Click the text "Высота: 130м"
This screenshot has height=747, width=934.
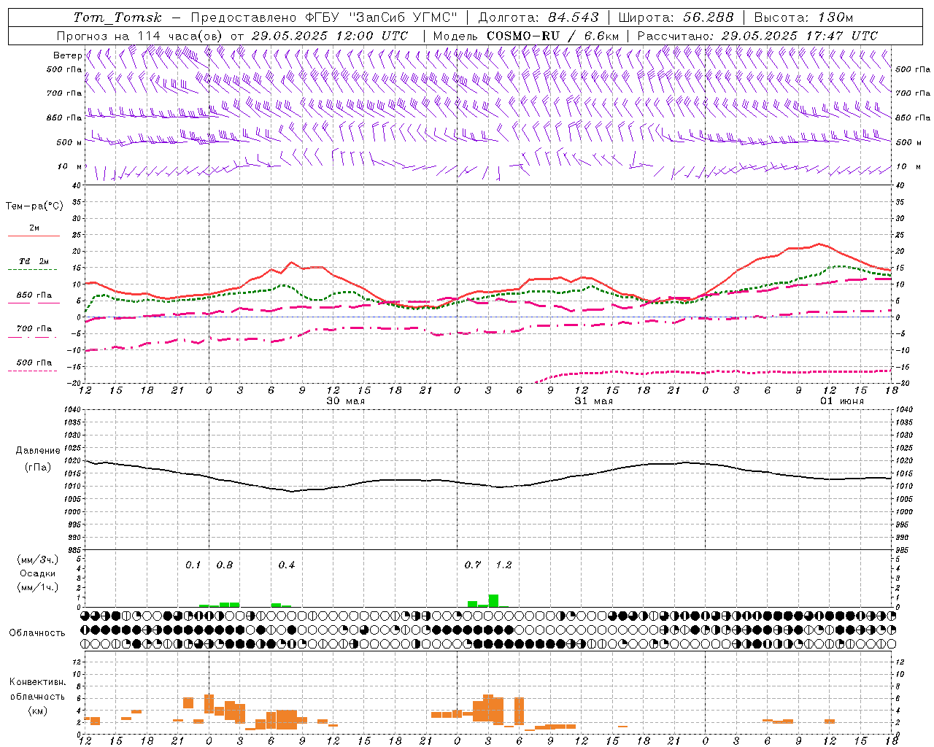pyautogui.click(x=803, y=18)
